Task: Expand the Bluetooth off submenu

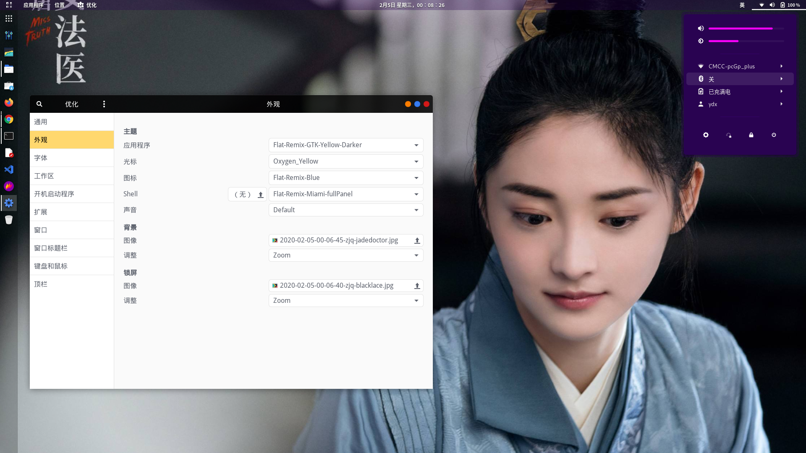Action: (x=740, y=79)
